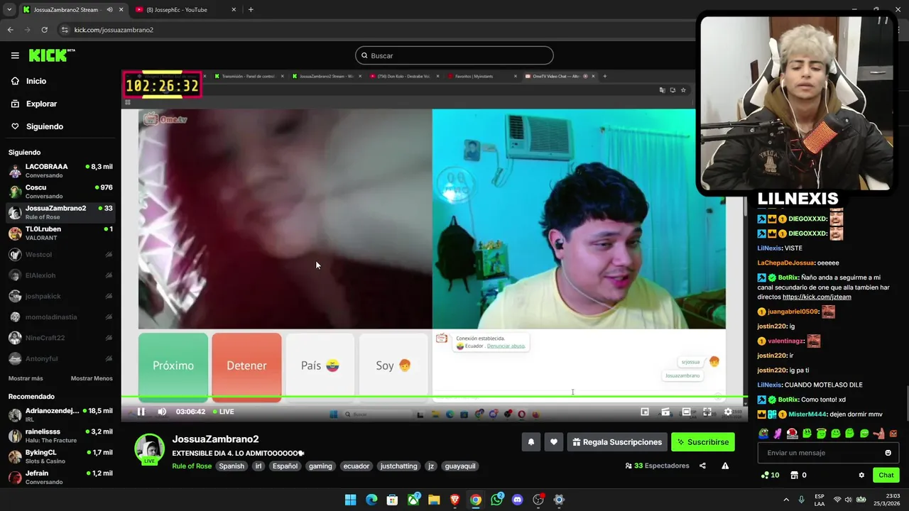
Task: Click Regala Suscripciones button
Action: click(x=617, y=442)
